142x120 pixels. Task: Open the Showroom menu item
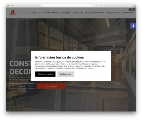(127, 12)
